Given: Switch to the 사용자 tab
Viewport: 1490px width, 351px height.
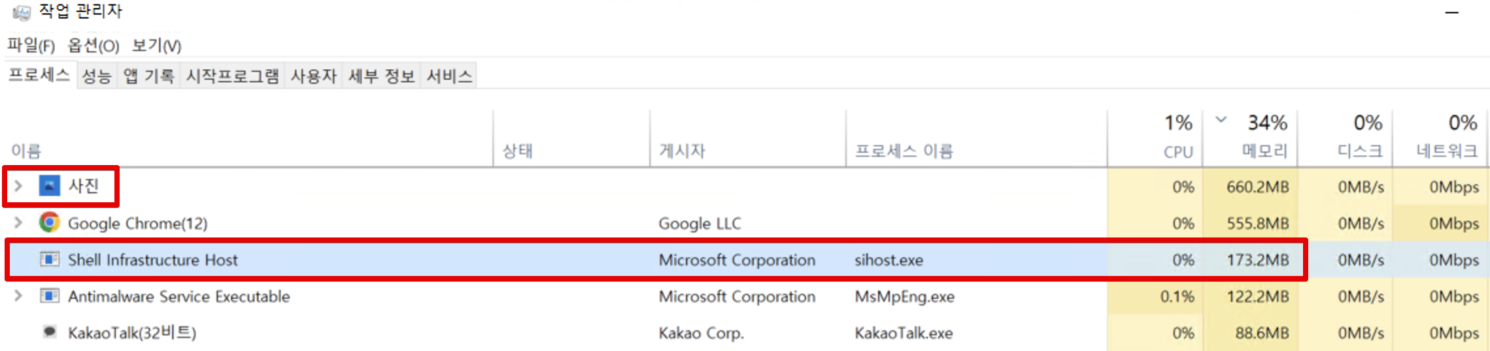Looking at the screenshot, I should point(314,76).
